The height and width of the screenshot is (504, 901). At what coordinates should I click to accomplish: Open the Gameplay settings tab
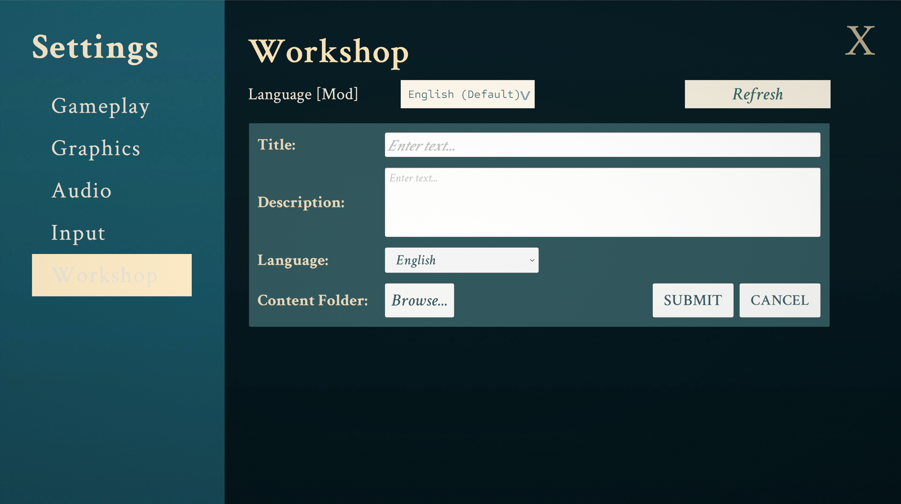coord(100,106)
